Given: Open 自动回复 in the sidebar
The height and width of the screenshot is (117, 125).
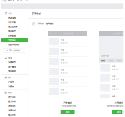Looking at the screenshot, I should click(x=12, y=22).
